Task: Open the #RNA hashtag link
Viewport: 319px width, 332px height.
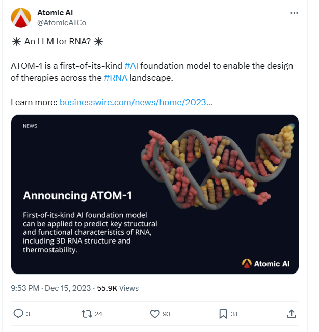Action: pos(115,78)
